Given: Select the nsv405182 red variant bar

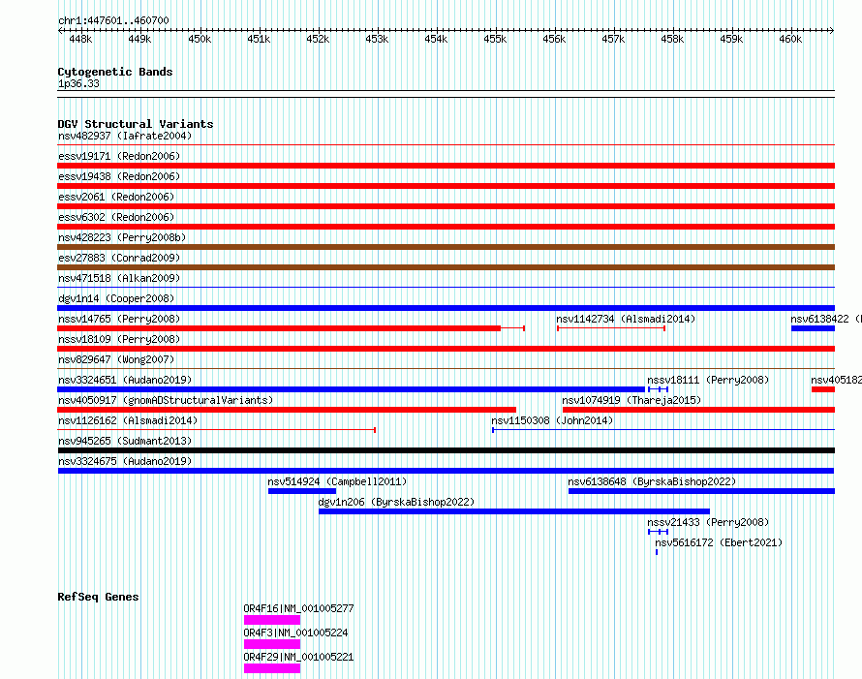Looking at the screenshot, I should pos(823,389).
